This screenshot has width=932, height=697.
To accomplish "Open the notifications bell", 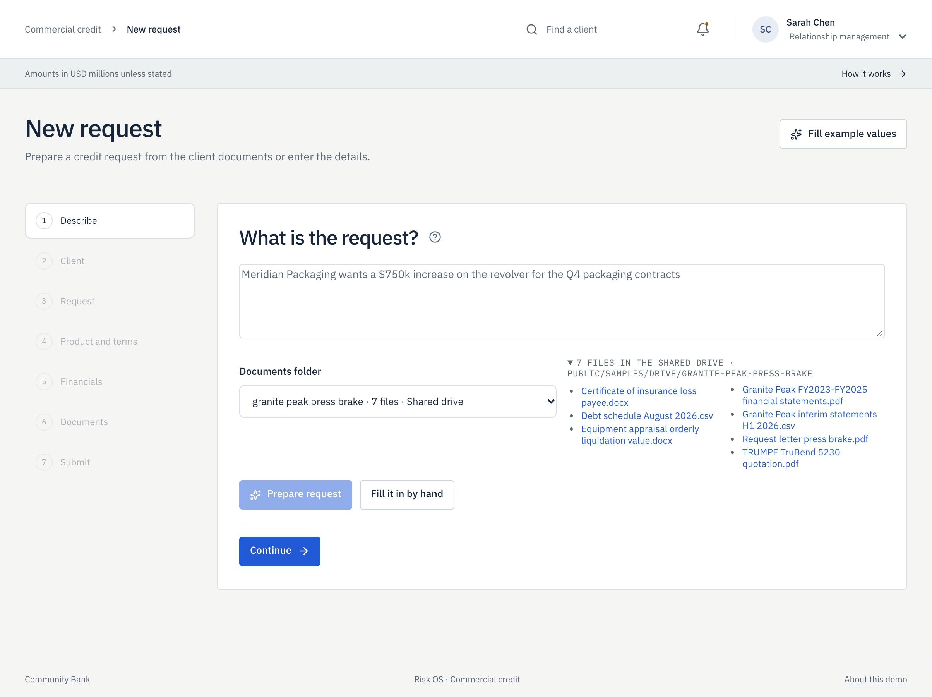I will point(703,29).
